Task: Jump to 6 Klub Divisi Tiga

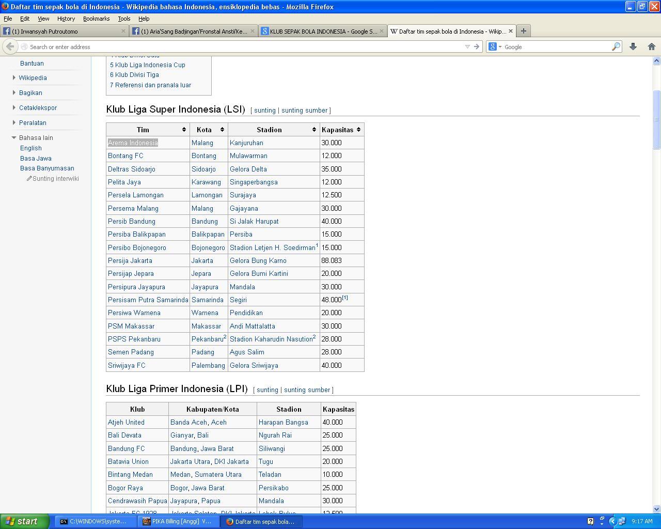Action: click(x=134, y=74)
